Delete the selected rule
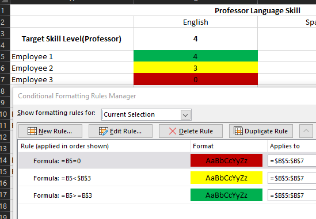The height and width of the screenshot is (219, 316). (191, 131)
